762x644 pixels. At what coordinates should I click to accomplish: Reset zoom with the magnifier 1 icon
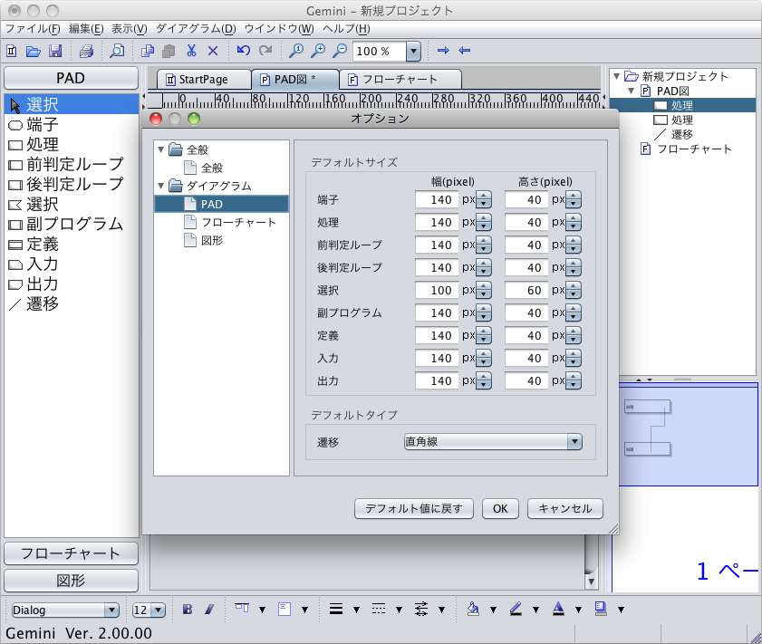(x=296, y=51)
